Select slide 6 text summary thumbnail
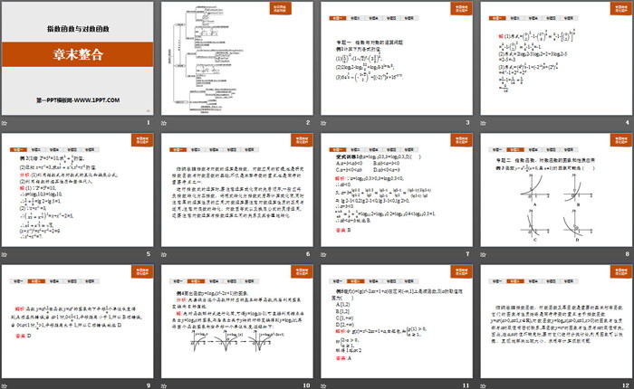This screenshot has height=389, width=634. click(237, 190)
